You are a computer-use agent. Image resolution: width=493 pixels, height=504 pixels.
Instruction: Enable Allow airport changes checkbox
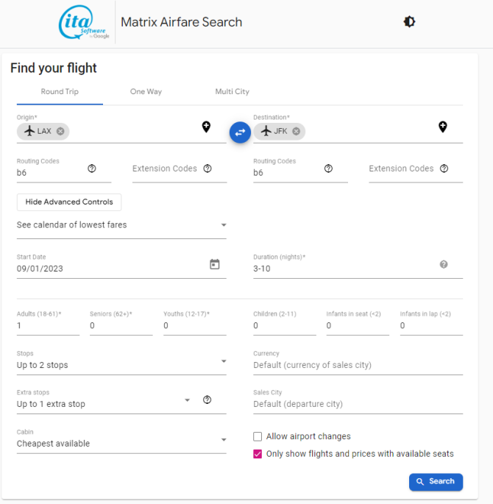258,436
